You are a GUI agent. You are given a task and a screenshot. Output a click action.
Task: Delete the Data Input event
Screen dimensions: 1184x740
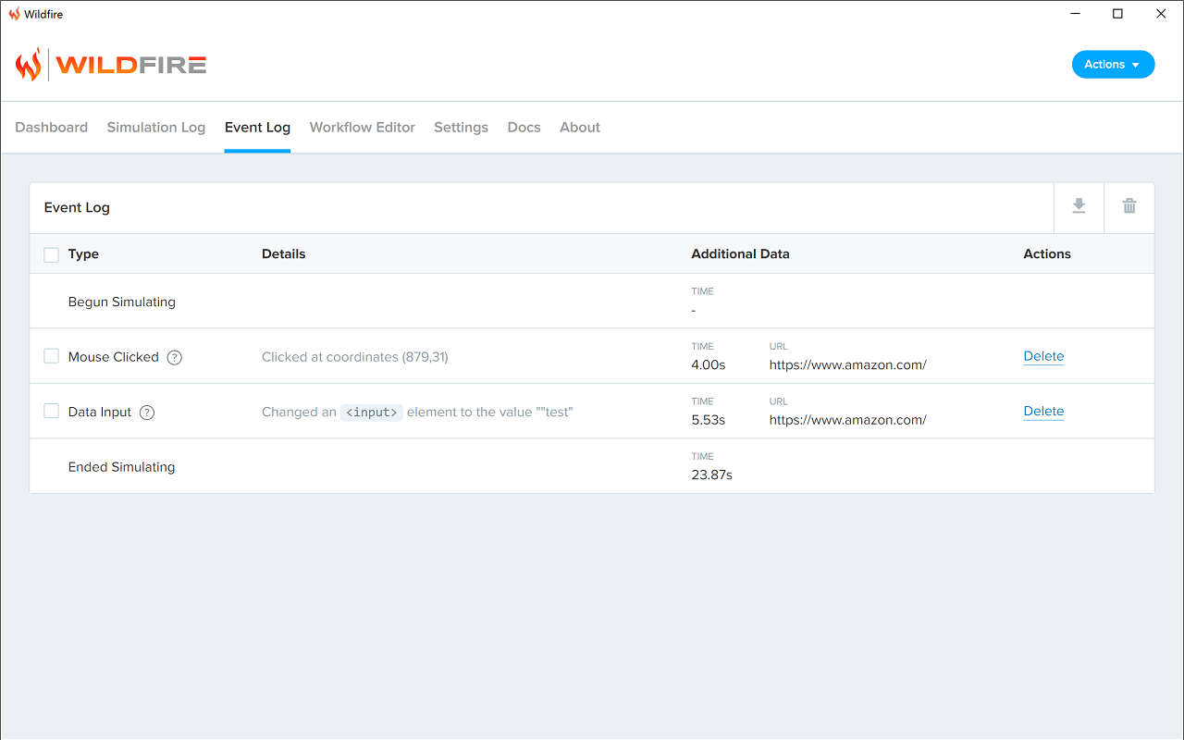(1043, 412)
